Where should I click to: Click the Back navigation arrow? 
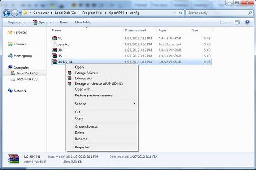[7, 13]
